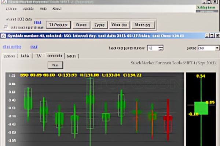
Task: Click the second button in the back window's row
Action: pyautogui.click(x=81, y=25)
